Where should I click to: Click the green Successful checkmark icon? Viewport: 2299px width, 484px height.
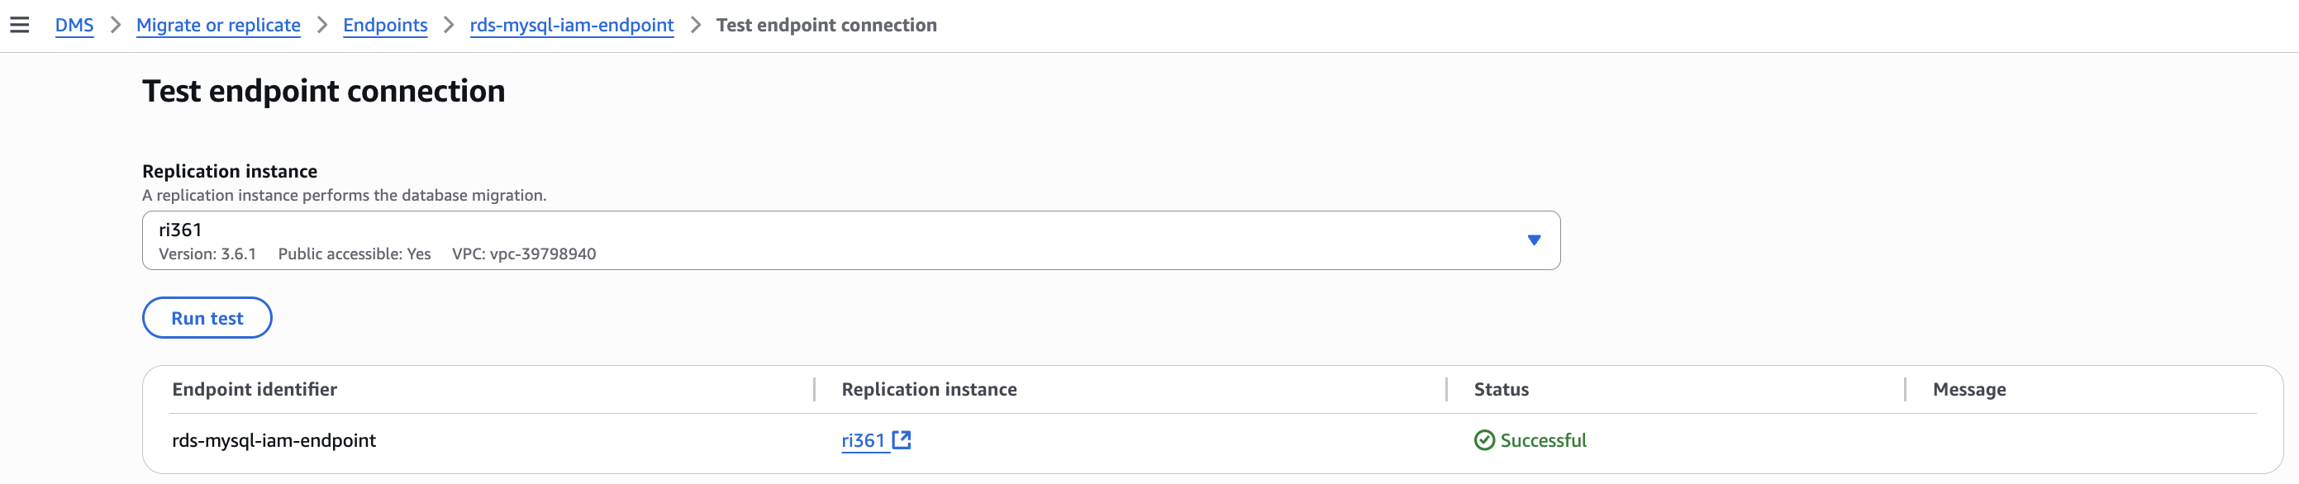[x=1483, y=440]
